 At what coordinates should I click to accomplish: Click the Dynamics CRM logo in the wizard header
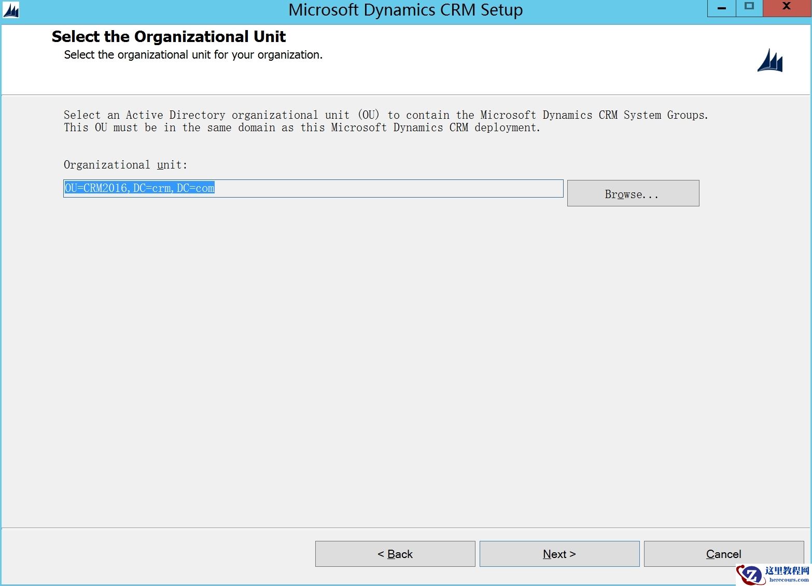pos(769,61)
